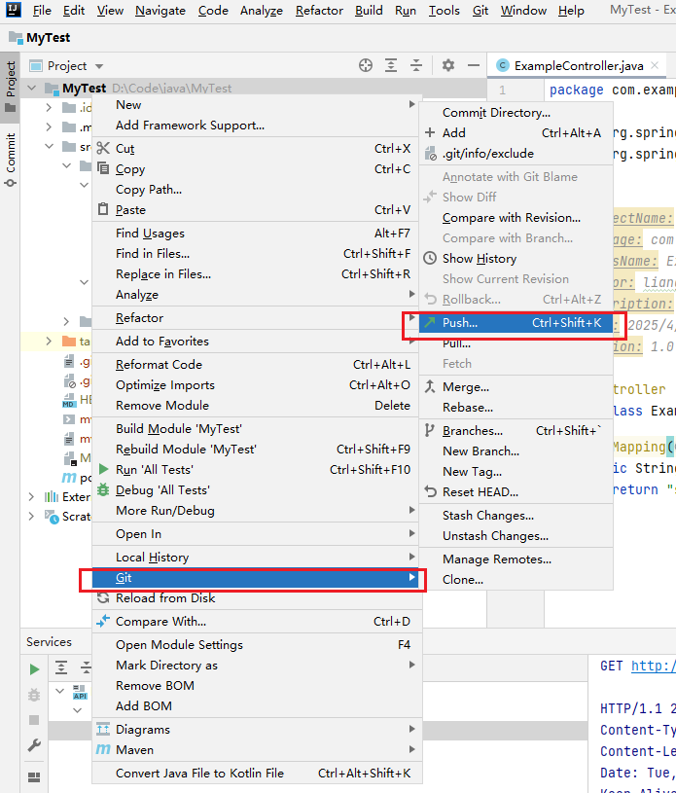Open the Refactor menu in menu bar
Viewport: 676px width, 793px height.
(x=319, y=10)
